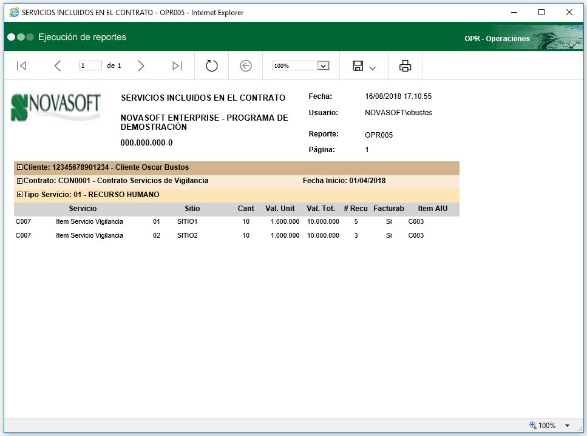Open export format dropdown arrow
Screen dimensions: 587x436
click(x=372, y=68)
